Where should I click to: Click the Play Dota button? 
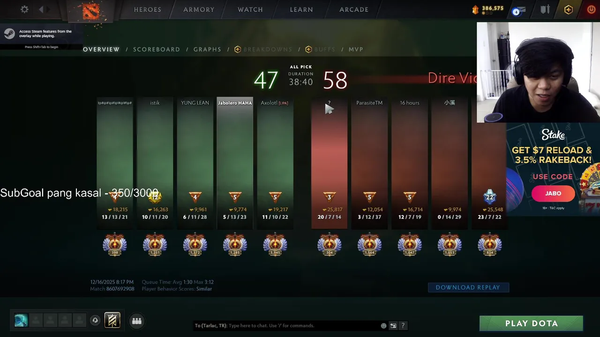531,323
